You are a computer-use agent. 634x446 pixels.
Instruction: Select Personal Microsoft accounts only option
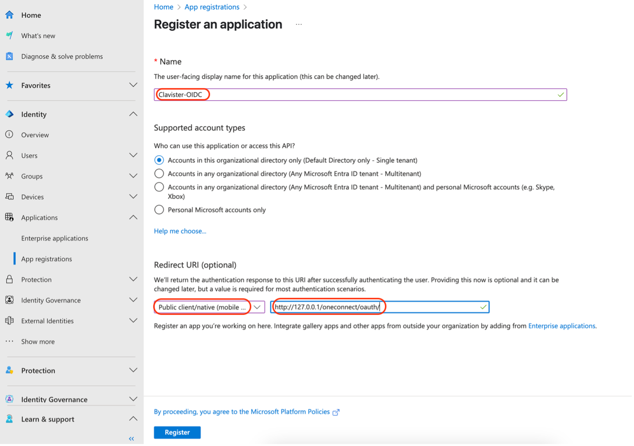159,210
